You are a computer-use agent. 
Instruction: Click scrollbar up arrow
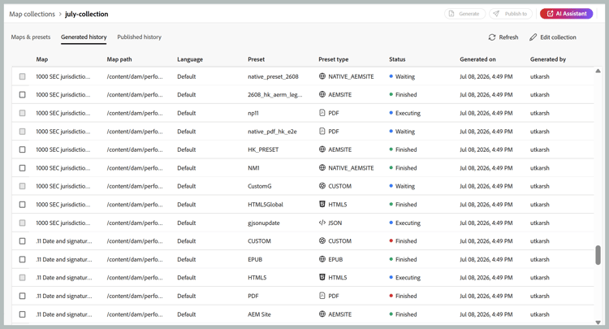click(598, 71)
